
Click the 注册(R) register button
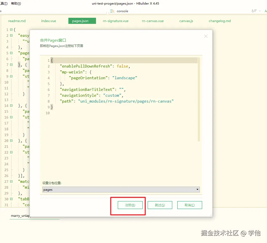pyautogui.click(x=130, y=205)
